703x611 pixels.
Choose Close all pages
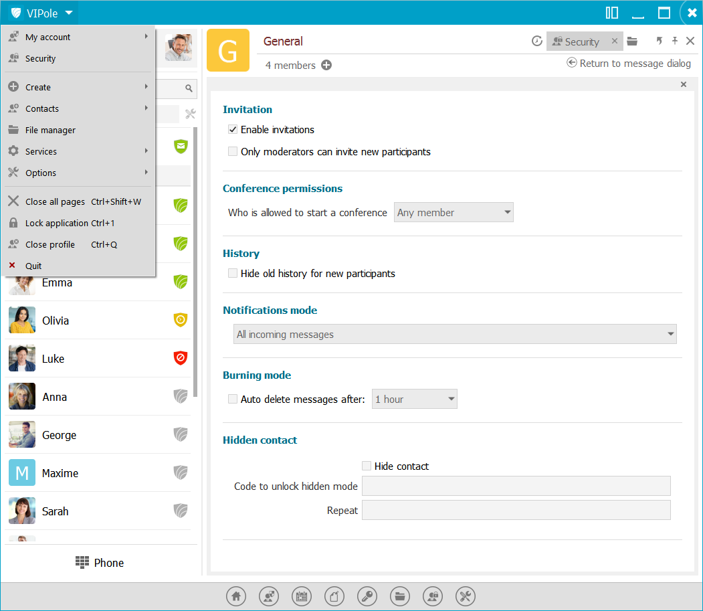78,201
